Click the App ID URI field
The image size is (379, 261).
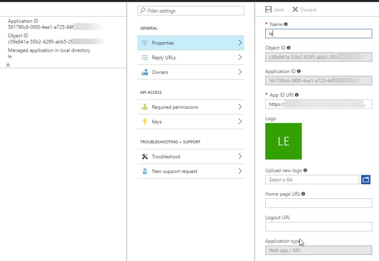tap(318, 104)
